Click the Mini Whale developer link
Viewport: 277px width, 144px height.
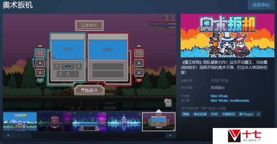click(x=219, y=96)
